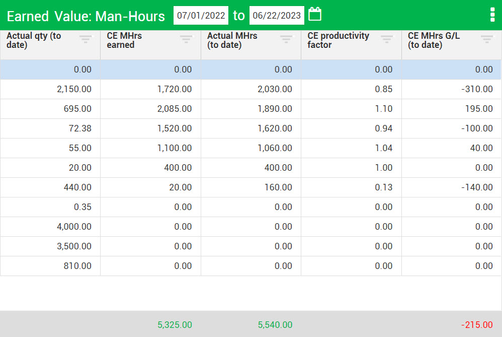Open the three-dot options menu
Screen dimensions: 502x337
click(x=492, y=15)
